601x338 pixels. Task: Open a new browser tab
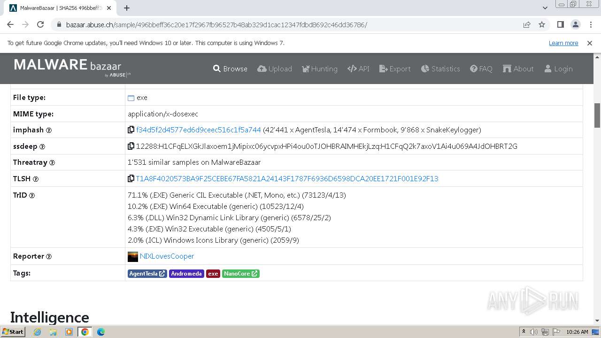[126, 8]
